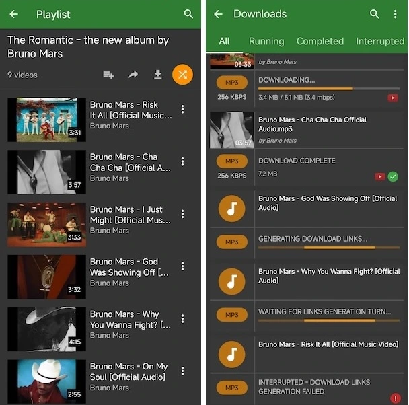Click progress bar under Waiting For Links Generation
Viewport: 409px width, 405px height.
(329, 320)
